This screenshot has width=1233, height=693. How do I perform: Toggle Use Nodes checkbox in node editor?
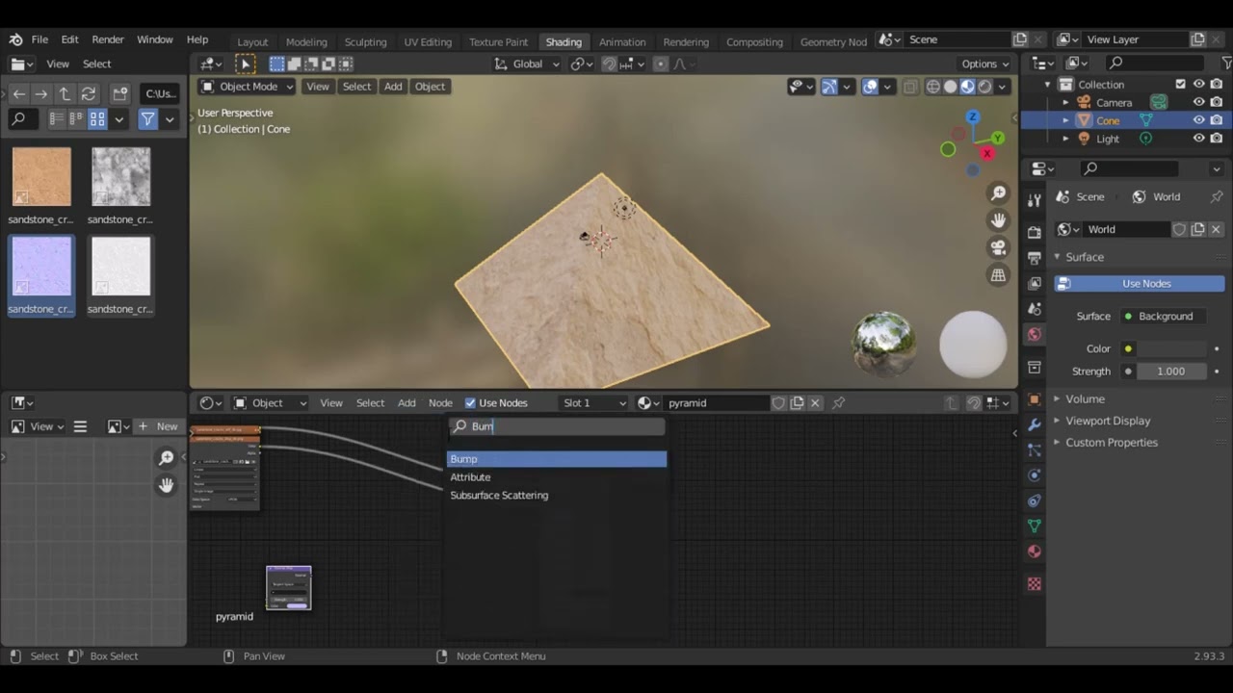coord(470,402)
